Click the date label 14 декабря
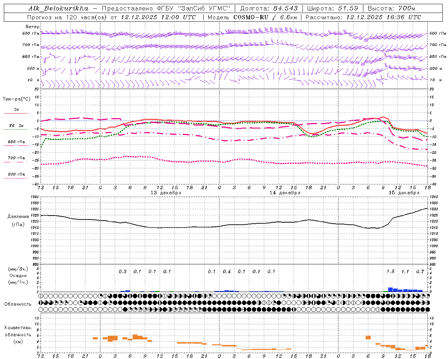The image size is (448, 359). pos(285,193)
